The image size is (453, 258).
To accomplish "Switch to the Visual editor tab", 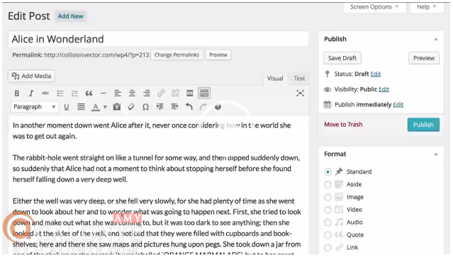I will click(275, 79).
